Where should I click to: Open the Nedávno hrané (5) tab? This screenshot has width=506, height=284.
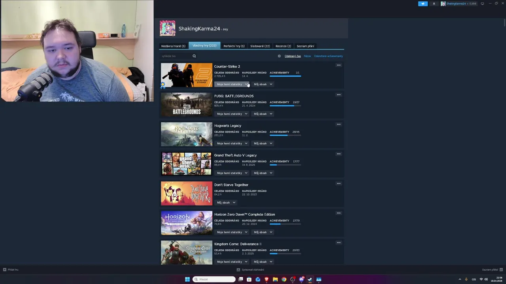[173, 46]
